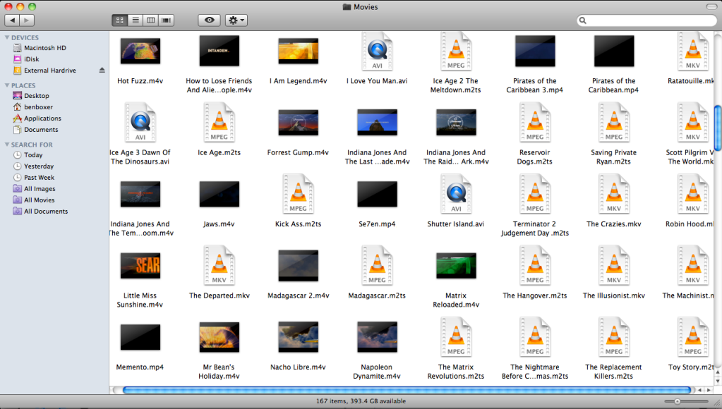Select the The Nightmare Before Christmas.m2ts icon
The height and width of the screenshot is (409, 722).
pos(535,337)
